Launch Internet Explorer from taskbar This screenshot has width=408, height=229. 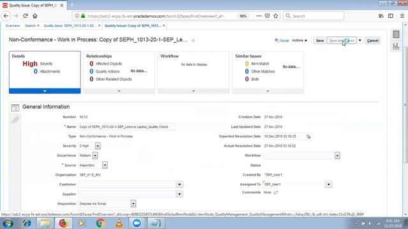coord(26,223)
